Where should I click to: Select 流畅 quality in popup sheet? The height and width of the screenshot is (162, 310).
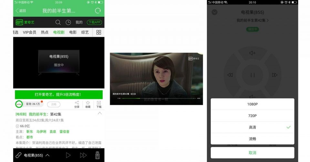pyautogui.click(x=253, y=139)
